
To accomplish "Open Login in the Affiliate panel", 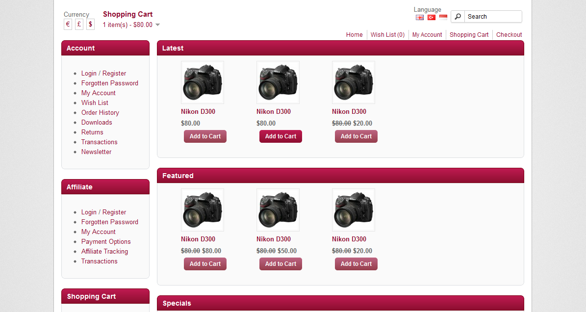I will coord(89,212).
